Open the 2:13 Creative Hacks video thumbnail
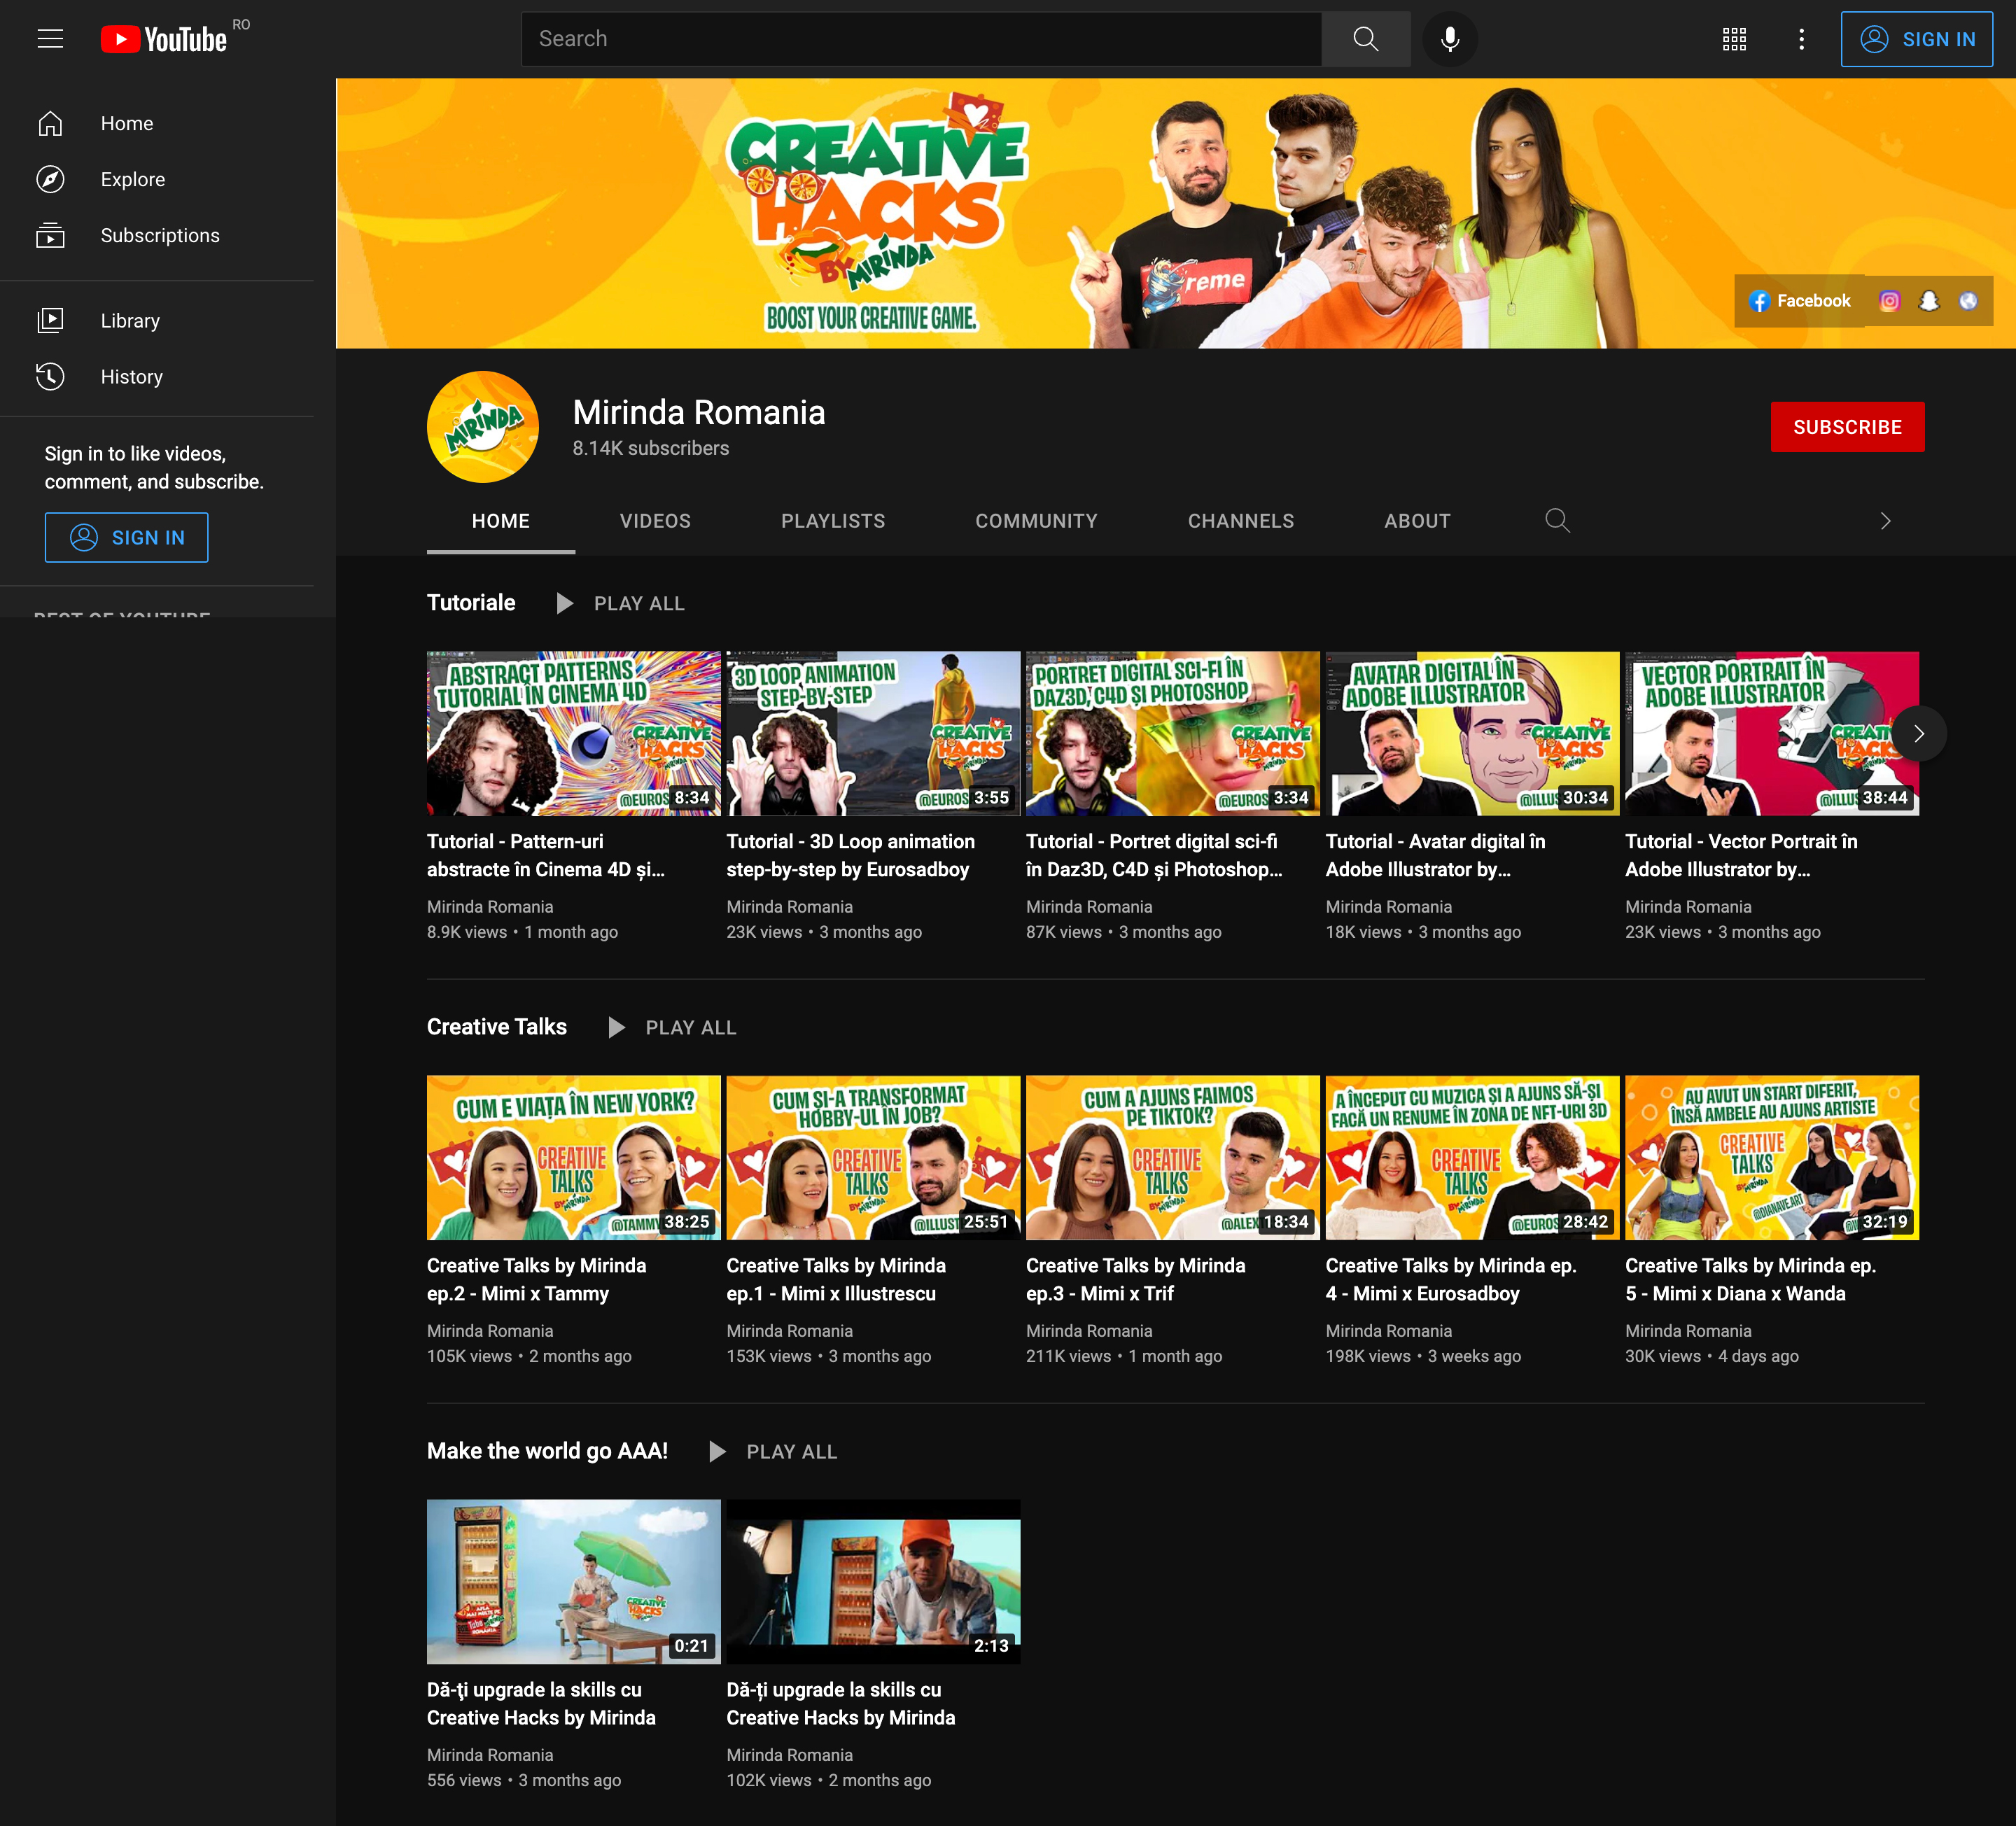Screen dimensions: 2016x1826 pos(873,1581)
